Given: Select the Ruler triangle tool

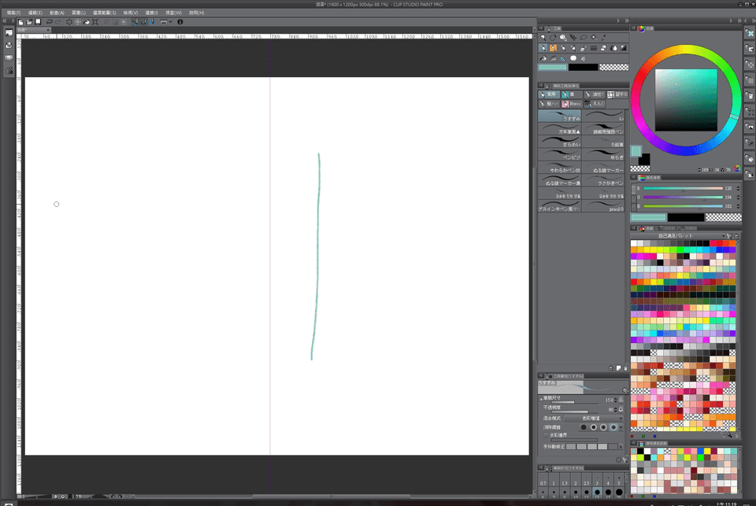Looking at the screenshot, I should (x=563, y=58).
